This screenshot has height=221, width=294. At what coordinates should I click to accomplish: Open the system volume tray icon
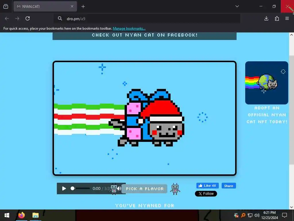point(257,215)
